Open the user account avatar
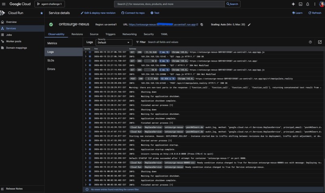325x193 pixels. (322, 4)
